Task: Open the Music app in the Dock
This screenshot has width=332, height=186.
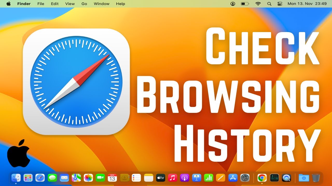Action: point(172,178)
